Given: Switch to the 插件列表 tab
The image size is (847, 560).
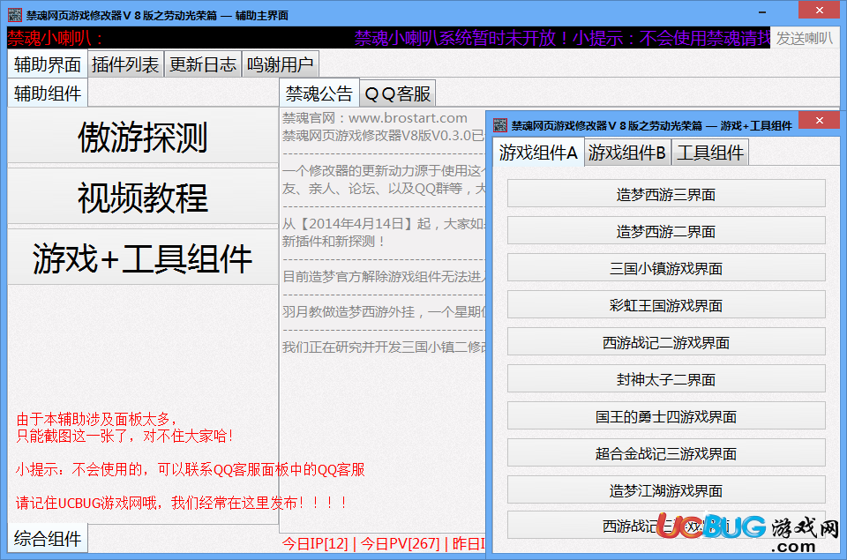Looking at the screenshot, I should click(x=124, y=64).
